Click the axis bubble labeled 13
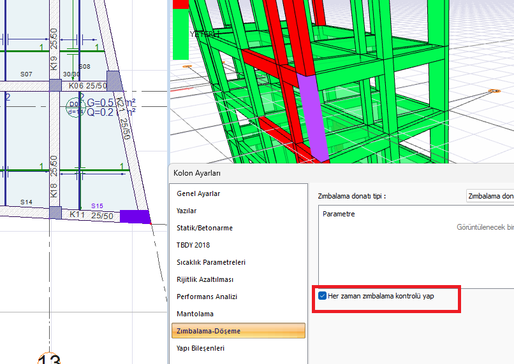 point(49,359)
